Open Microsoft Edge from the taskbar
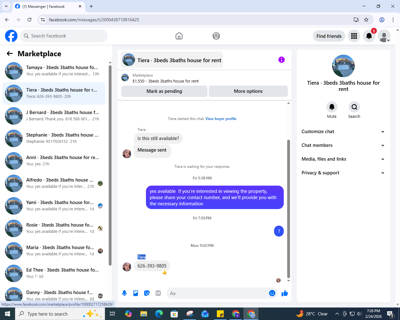Image resolution: width=400 pixels, height=320 pixels. 159,314
